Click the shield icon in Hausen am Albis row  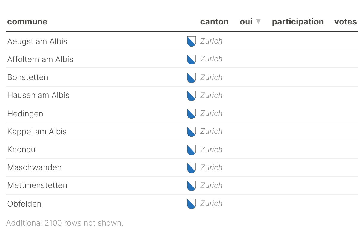(191, 96)
